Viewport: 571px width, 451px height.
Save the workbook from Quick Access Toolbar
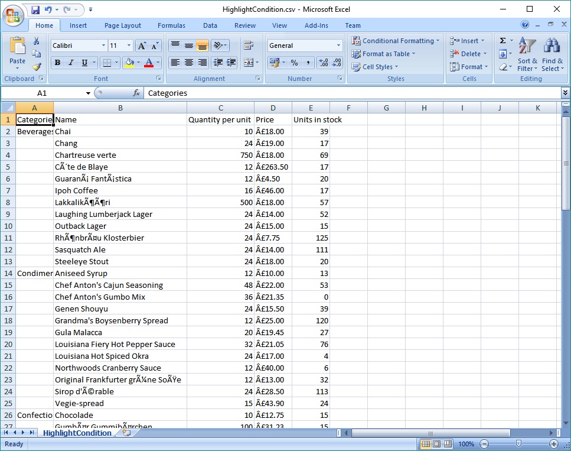click(x=35, y=10)
